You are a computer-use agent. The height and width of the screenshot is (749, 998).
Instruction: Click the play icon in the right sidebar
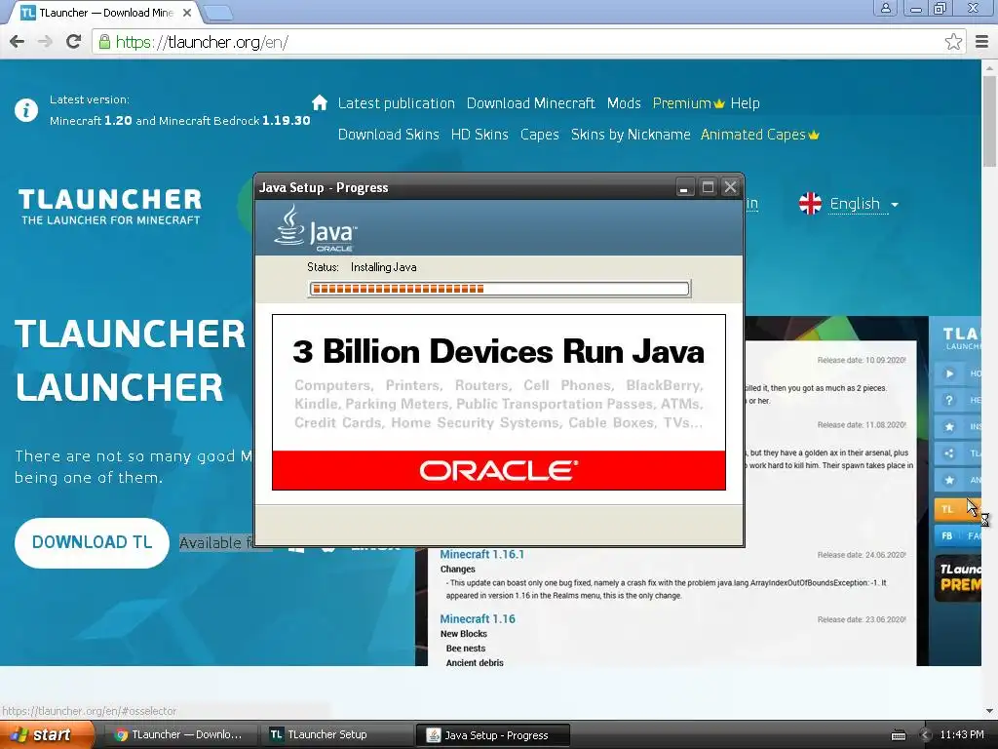click(x=949, y=374)
